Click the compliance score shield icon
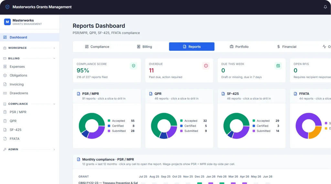 133,66
